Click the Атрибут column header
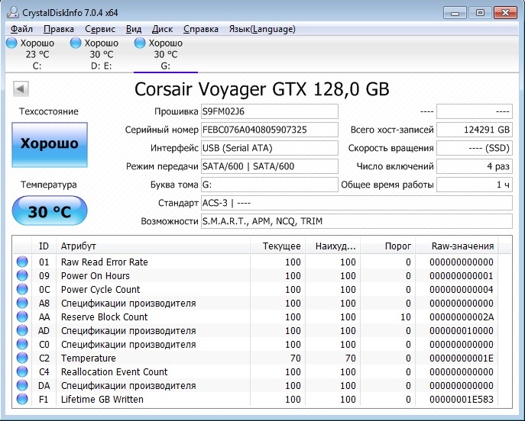Viewport: 525px width, 421px height. tap(153, 246)
